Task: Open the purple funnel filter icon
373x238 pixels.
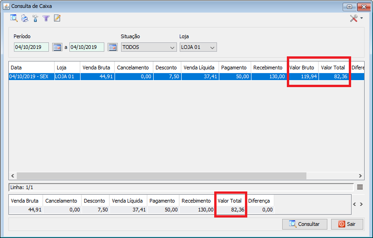Action: [x=46, y=18]
